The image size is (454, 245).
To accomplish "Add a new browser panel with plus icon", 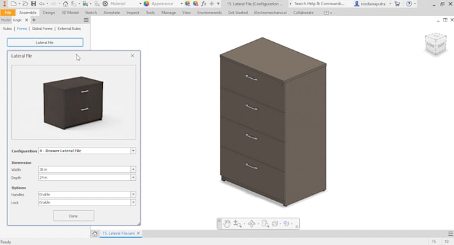I will pos(34,20).
